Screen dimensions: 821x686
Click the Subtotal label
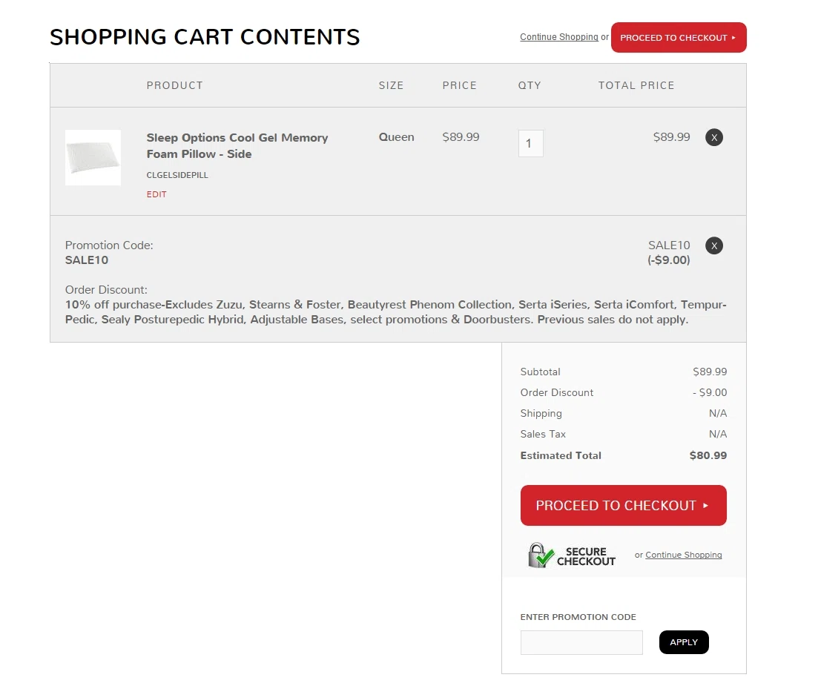tap(541, 372)
